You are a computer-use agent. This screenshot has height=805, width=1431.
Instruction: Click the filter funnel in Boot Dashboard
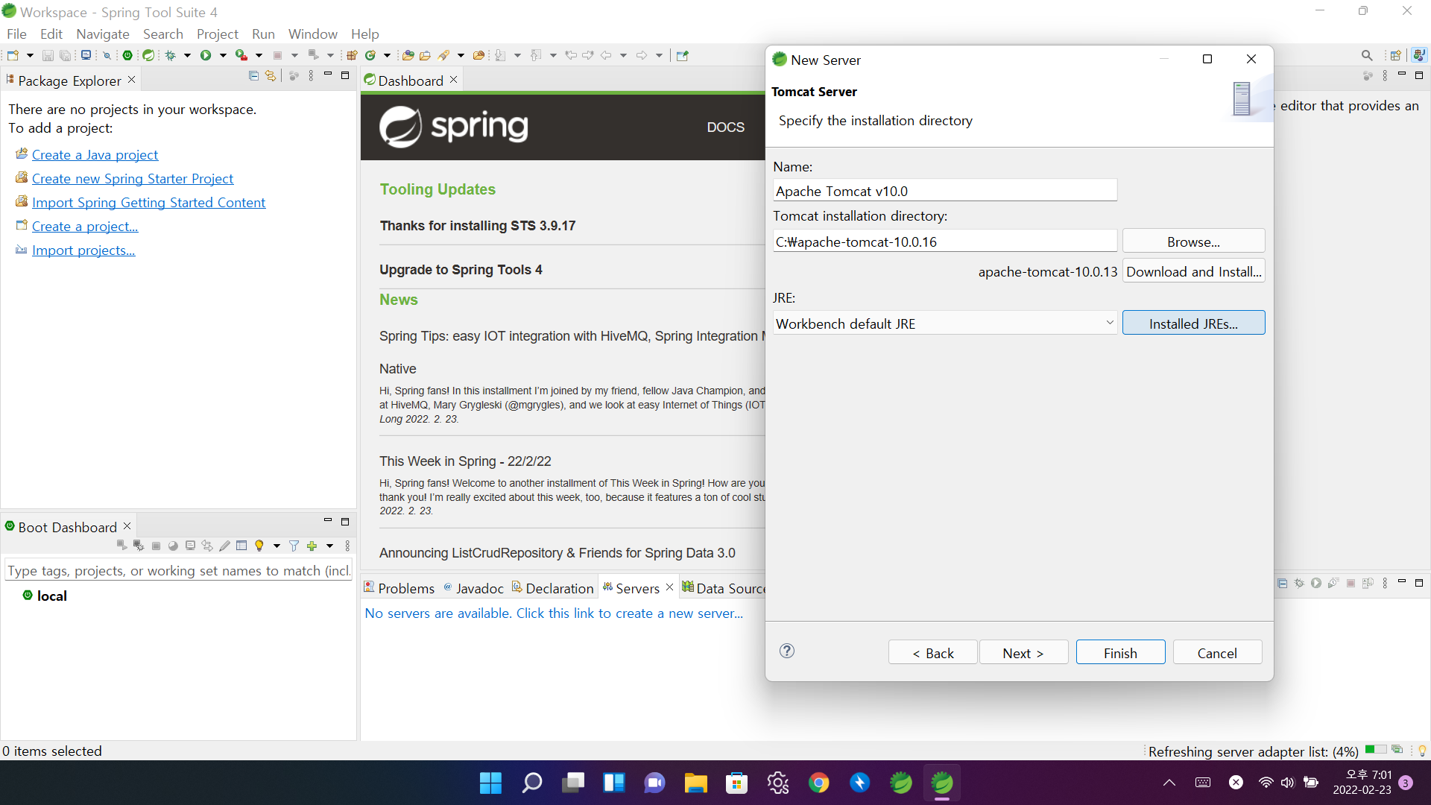294,546
